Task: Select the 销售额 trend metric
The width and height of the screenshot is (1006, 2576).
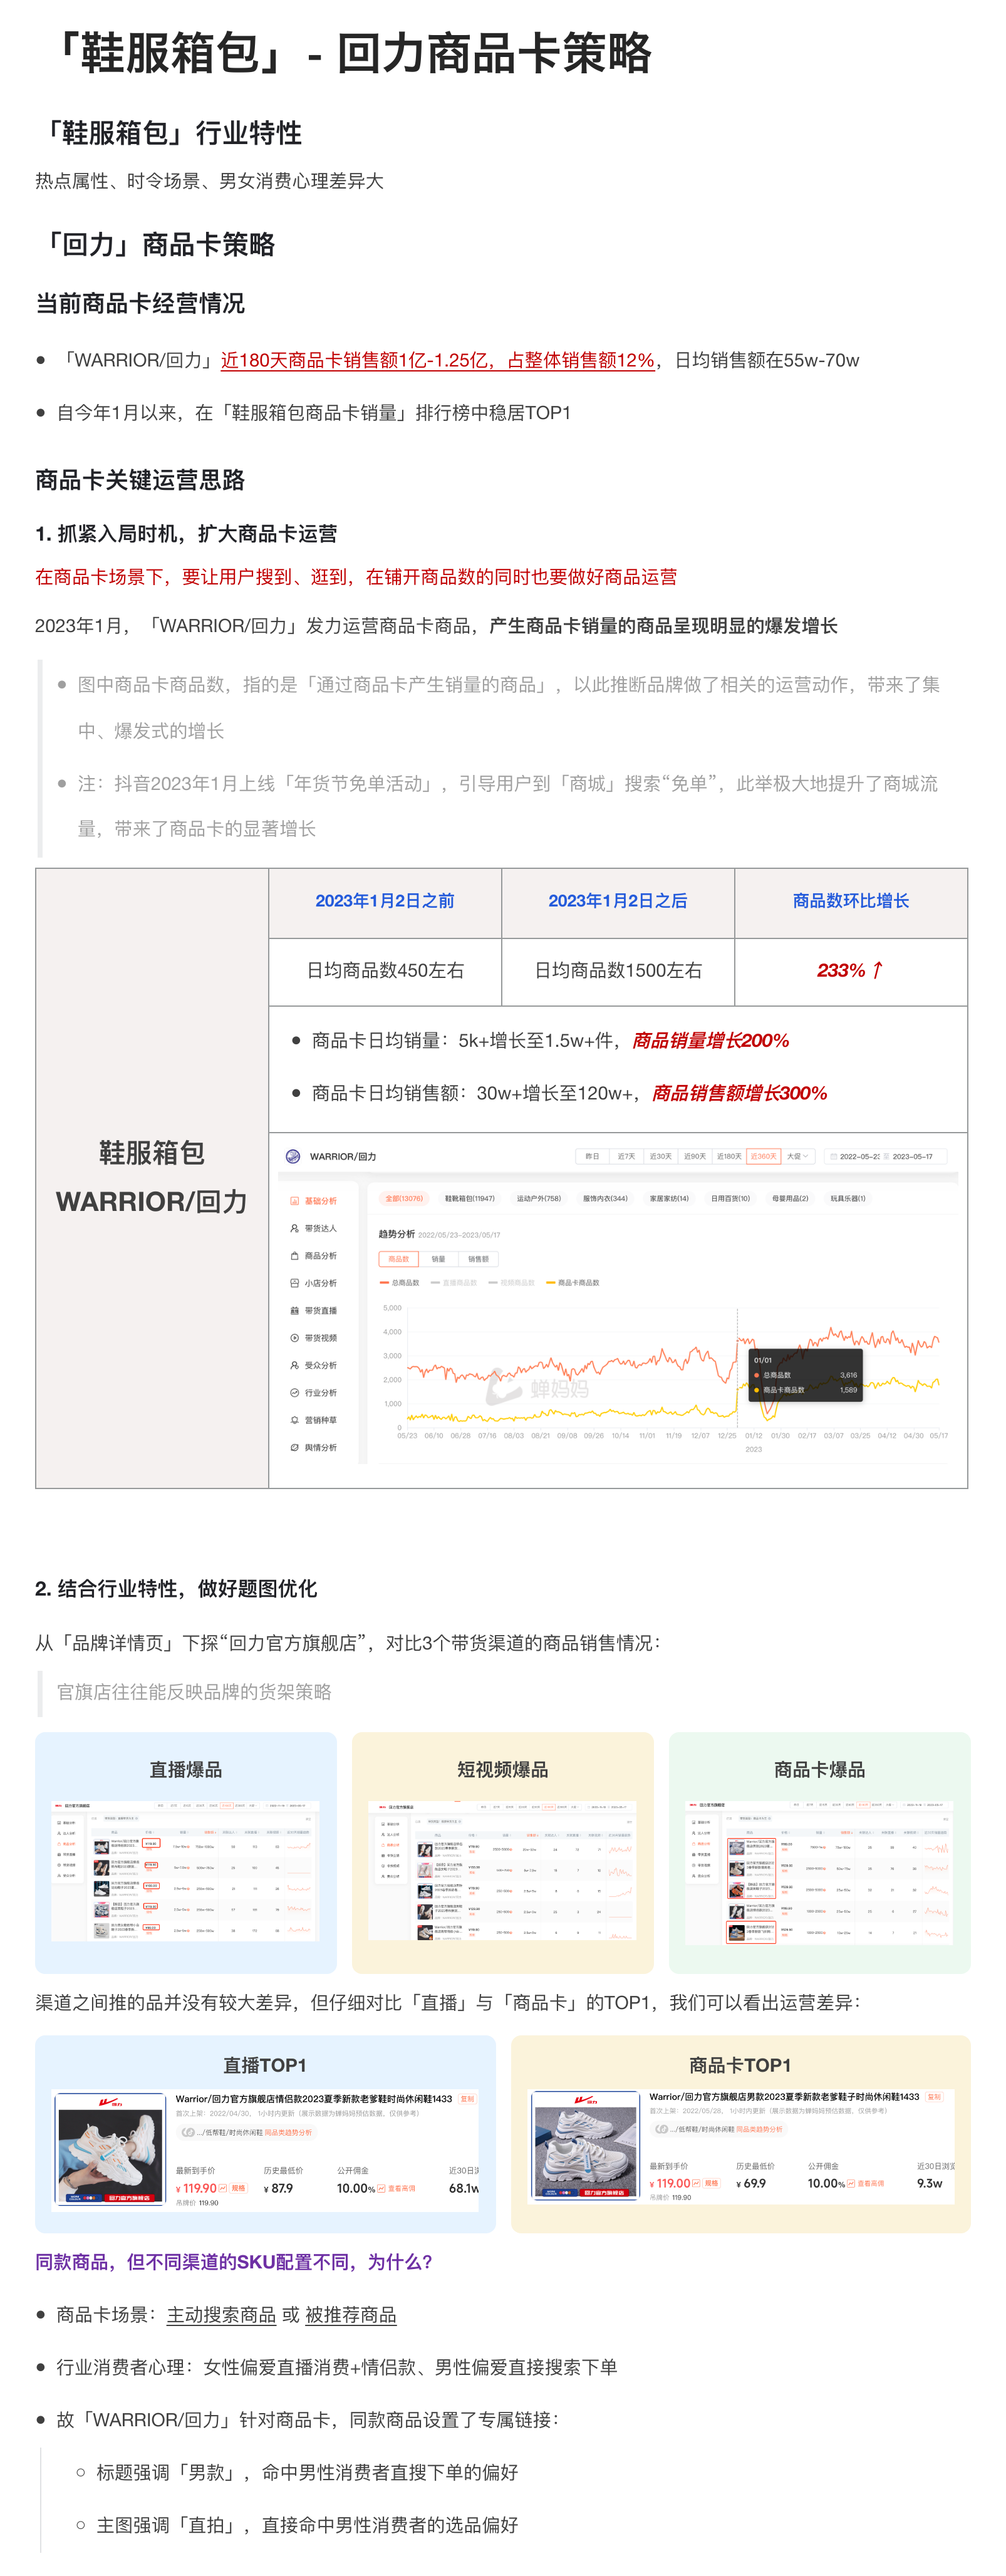Action: click(x=478, y=1259)
